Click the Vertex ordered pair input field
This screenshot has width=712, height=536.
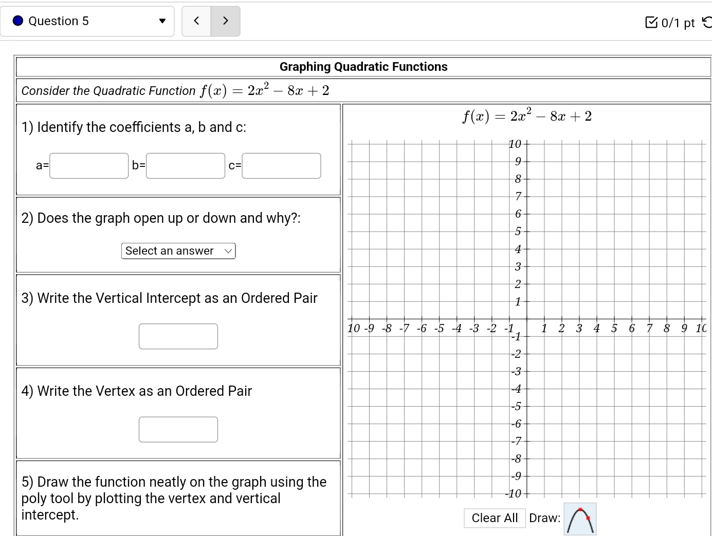(x=178, y=429)
